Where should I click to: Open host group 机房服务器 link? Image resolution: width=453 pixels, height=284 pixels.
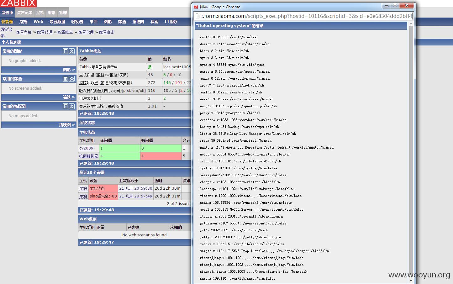[x=88, y=156]
